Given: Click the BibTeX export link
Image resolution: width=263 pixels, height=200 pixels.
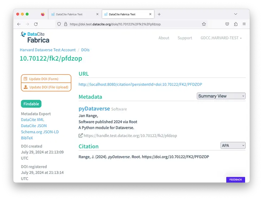Looking at the screenshot, I should tap(27, 138).
